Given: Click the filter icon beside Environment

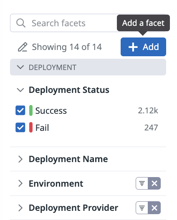Looking at the screenshot, I should point(142,183).
